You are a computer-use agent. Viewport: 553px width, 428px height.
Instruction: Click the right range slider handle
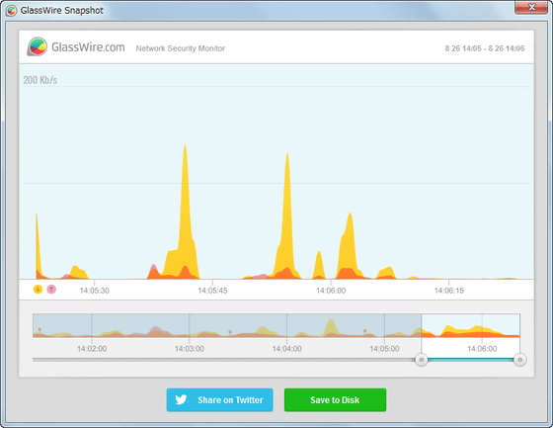519,360
